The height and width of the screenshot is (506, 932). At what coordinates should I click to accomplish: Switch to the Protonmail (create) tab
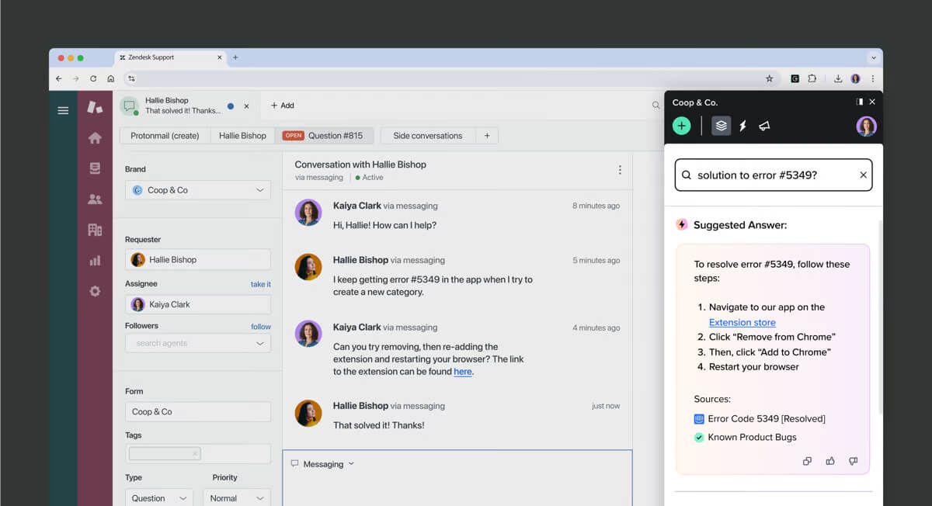[165, 136]
